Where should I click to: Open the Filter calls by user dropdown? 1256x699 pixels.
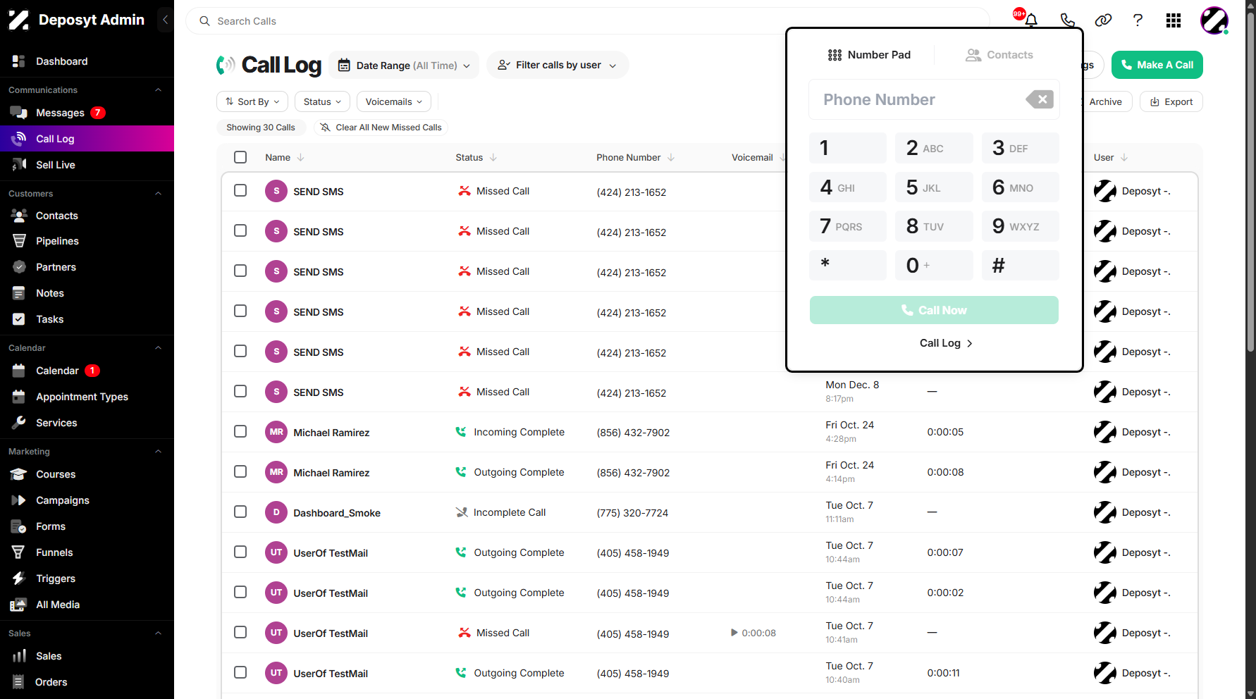coord(558,65)
